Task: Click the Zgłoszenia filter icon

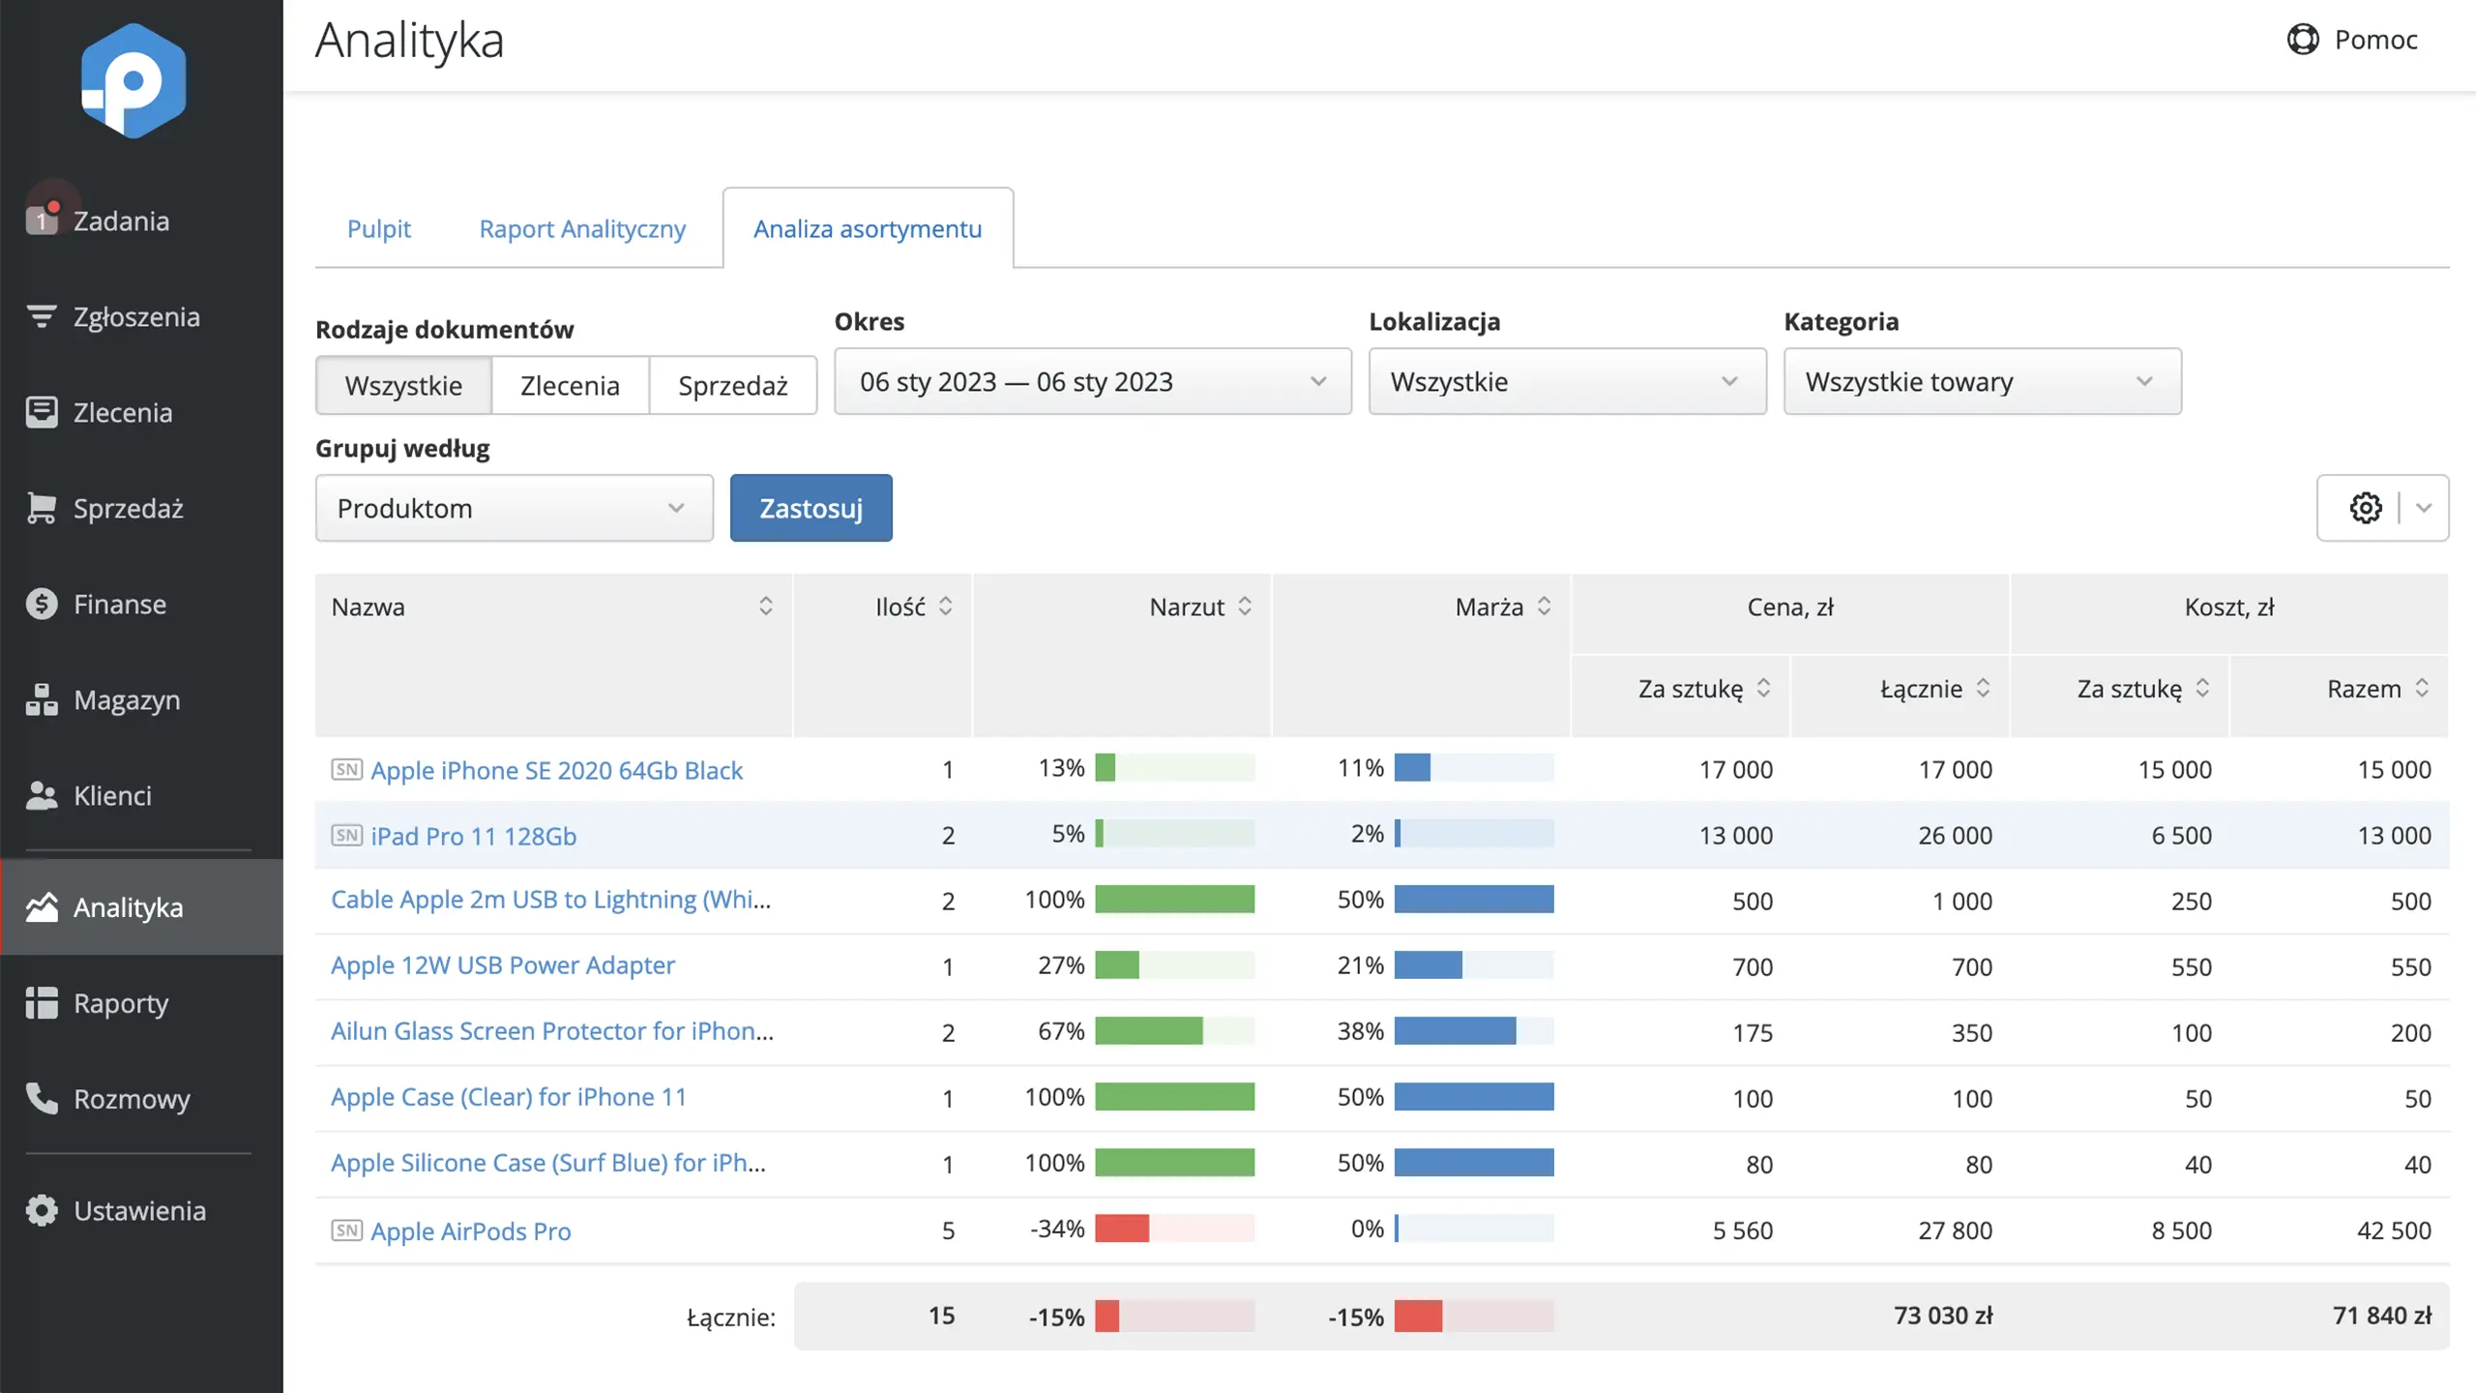Action: click(42, 316)
